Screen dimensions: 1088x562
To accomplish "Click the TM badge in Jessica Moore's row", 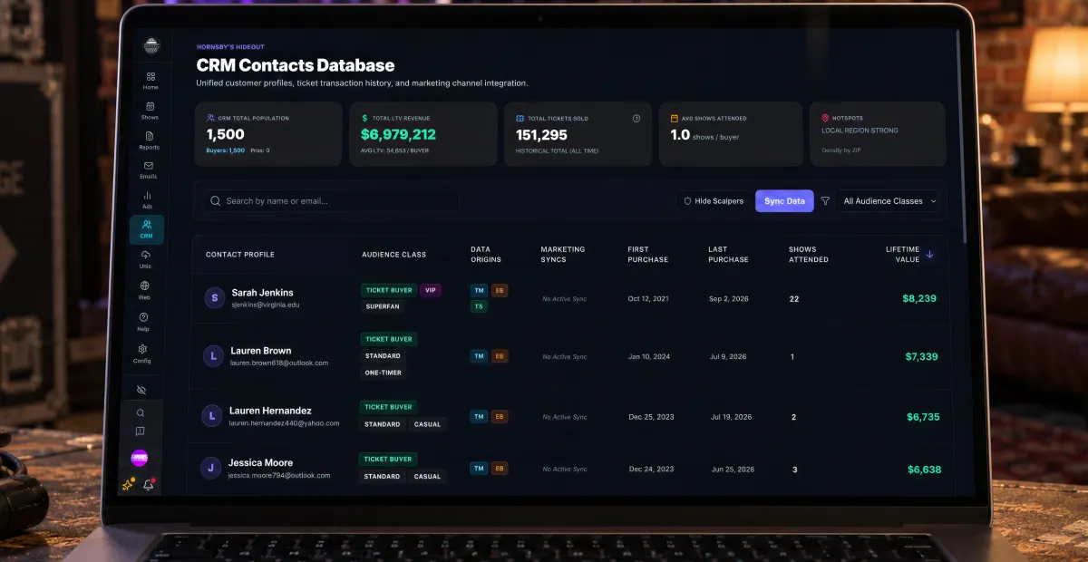I will pyautogui.click(x=478, y=469).
